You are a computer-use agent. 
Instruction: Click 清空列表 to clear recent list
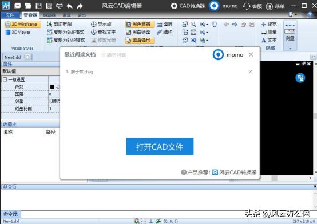click(114, 55)
